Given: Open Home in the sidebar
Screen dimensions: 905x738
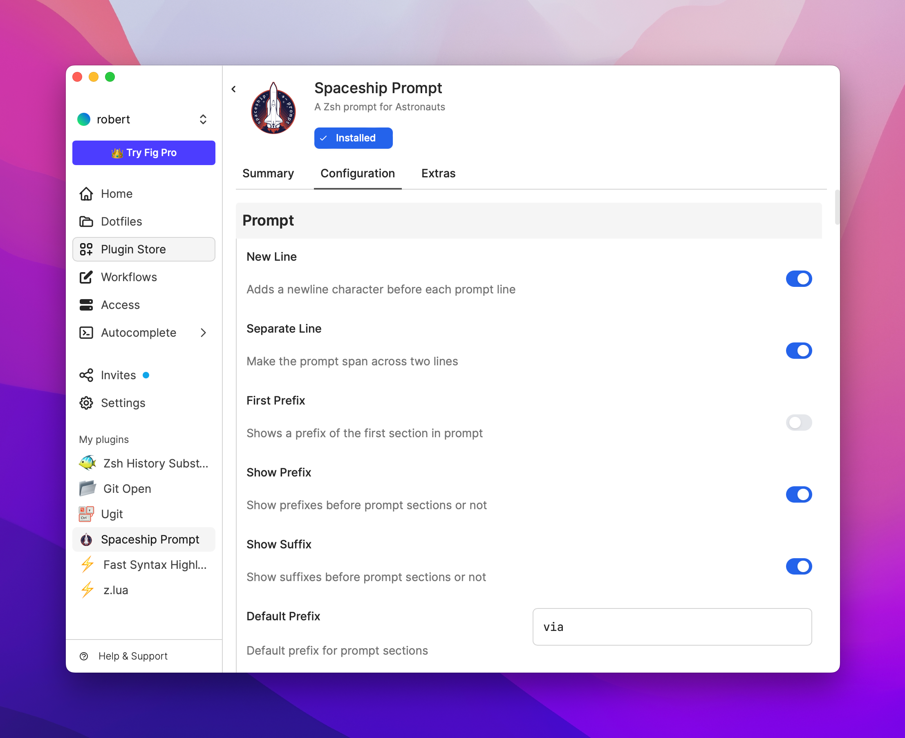Looking at the screenshot, I should click(x=144, y=194).
